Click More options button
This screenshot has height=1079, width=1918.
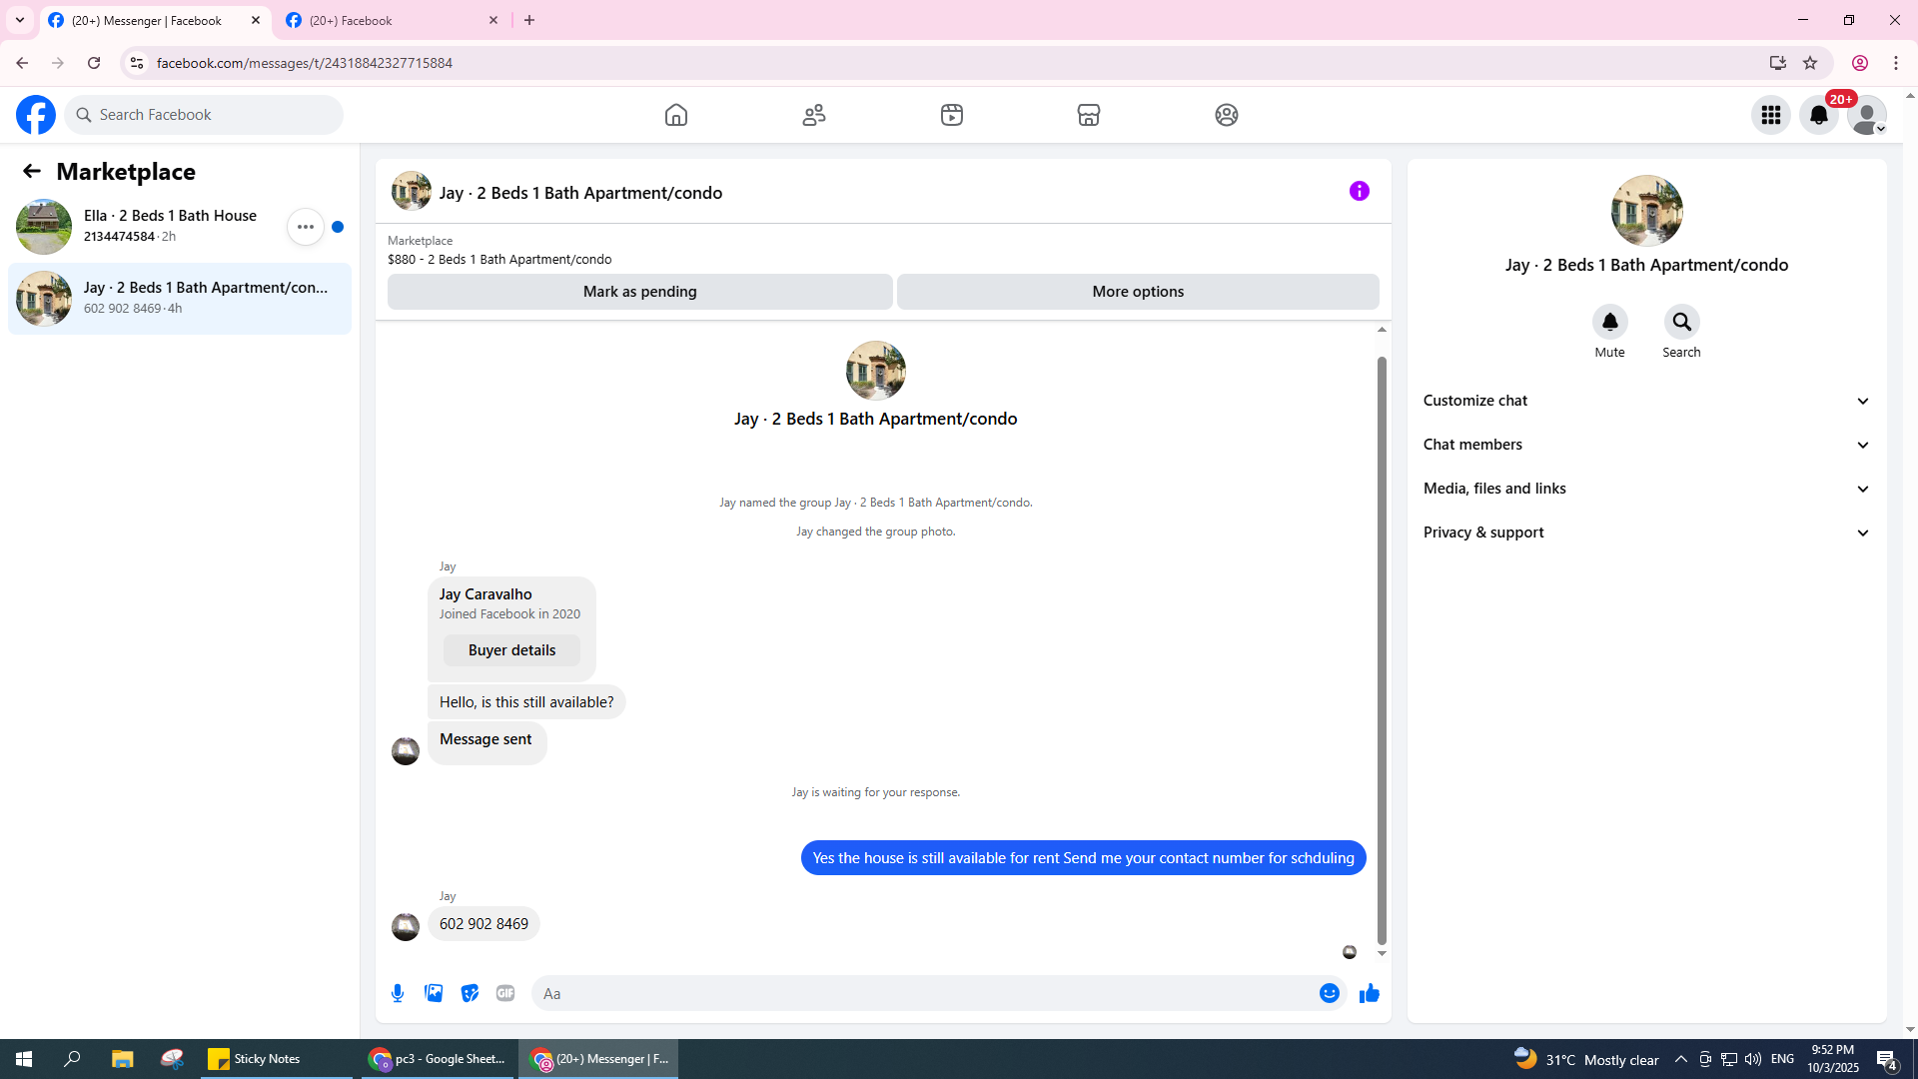tap(1138, 292)
